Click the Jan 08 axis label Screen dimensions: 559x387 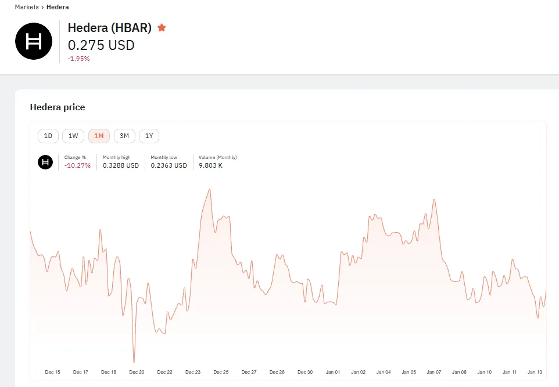(x=459, y=372)
